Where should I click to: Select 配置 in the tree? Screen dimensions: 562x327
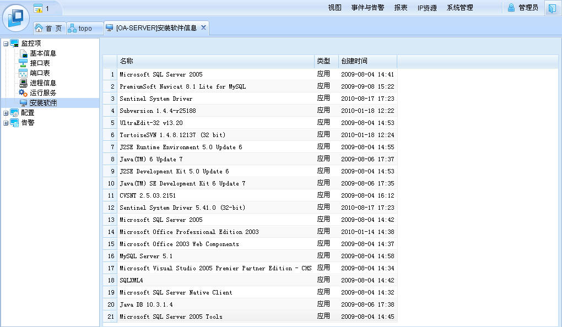pyautogui.click(x=28, y=113)
